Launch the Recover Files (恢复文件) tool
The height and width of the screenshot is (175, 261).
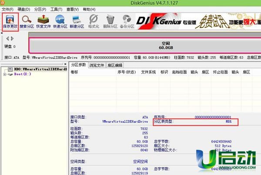pos(43,22)
